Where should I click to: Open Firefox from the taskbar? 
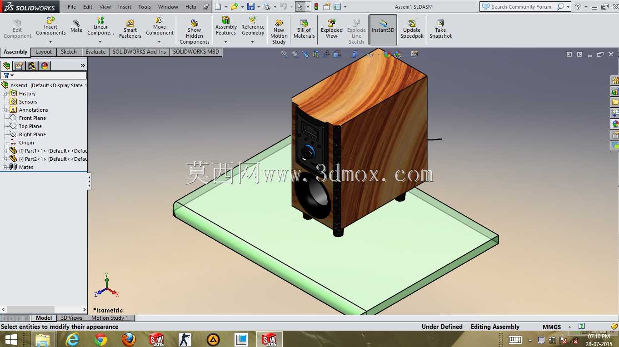tap(129, 339)
